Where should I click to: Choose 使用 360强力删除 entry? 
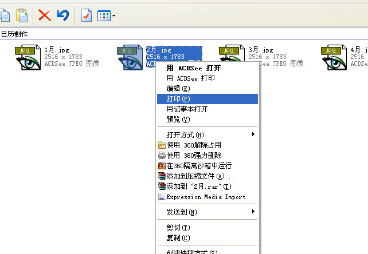coord(208,156)
